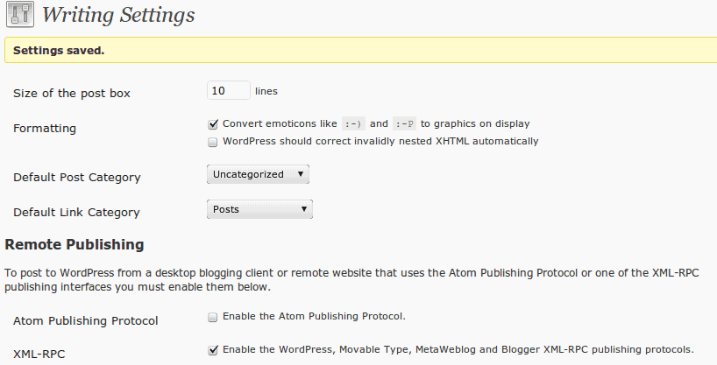Screen dimensions: 717x365
Task: Expand the Default Link Category dropdown
Action: tap(260, 209)
